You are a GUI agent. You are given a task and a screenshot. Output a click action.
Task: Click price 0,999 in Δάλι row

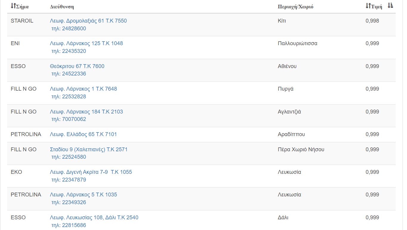(x=372, y=218)
